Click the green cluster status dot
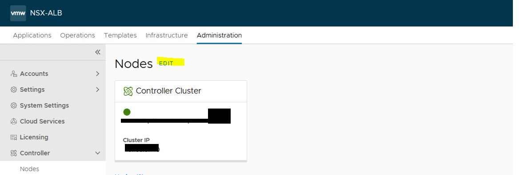The image size is (524, 175). (x=127, y=112)
